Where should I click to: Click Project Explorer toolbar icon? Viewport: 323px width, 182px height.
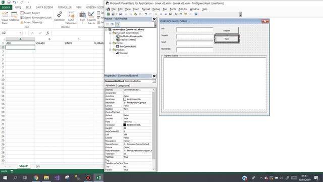(x=176, y=14)
